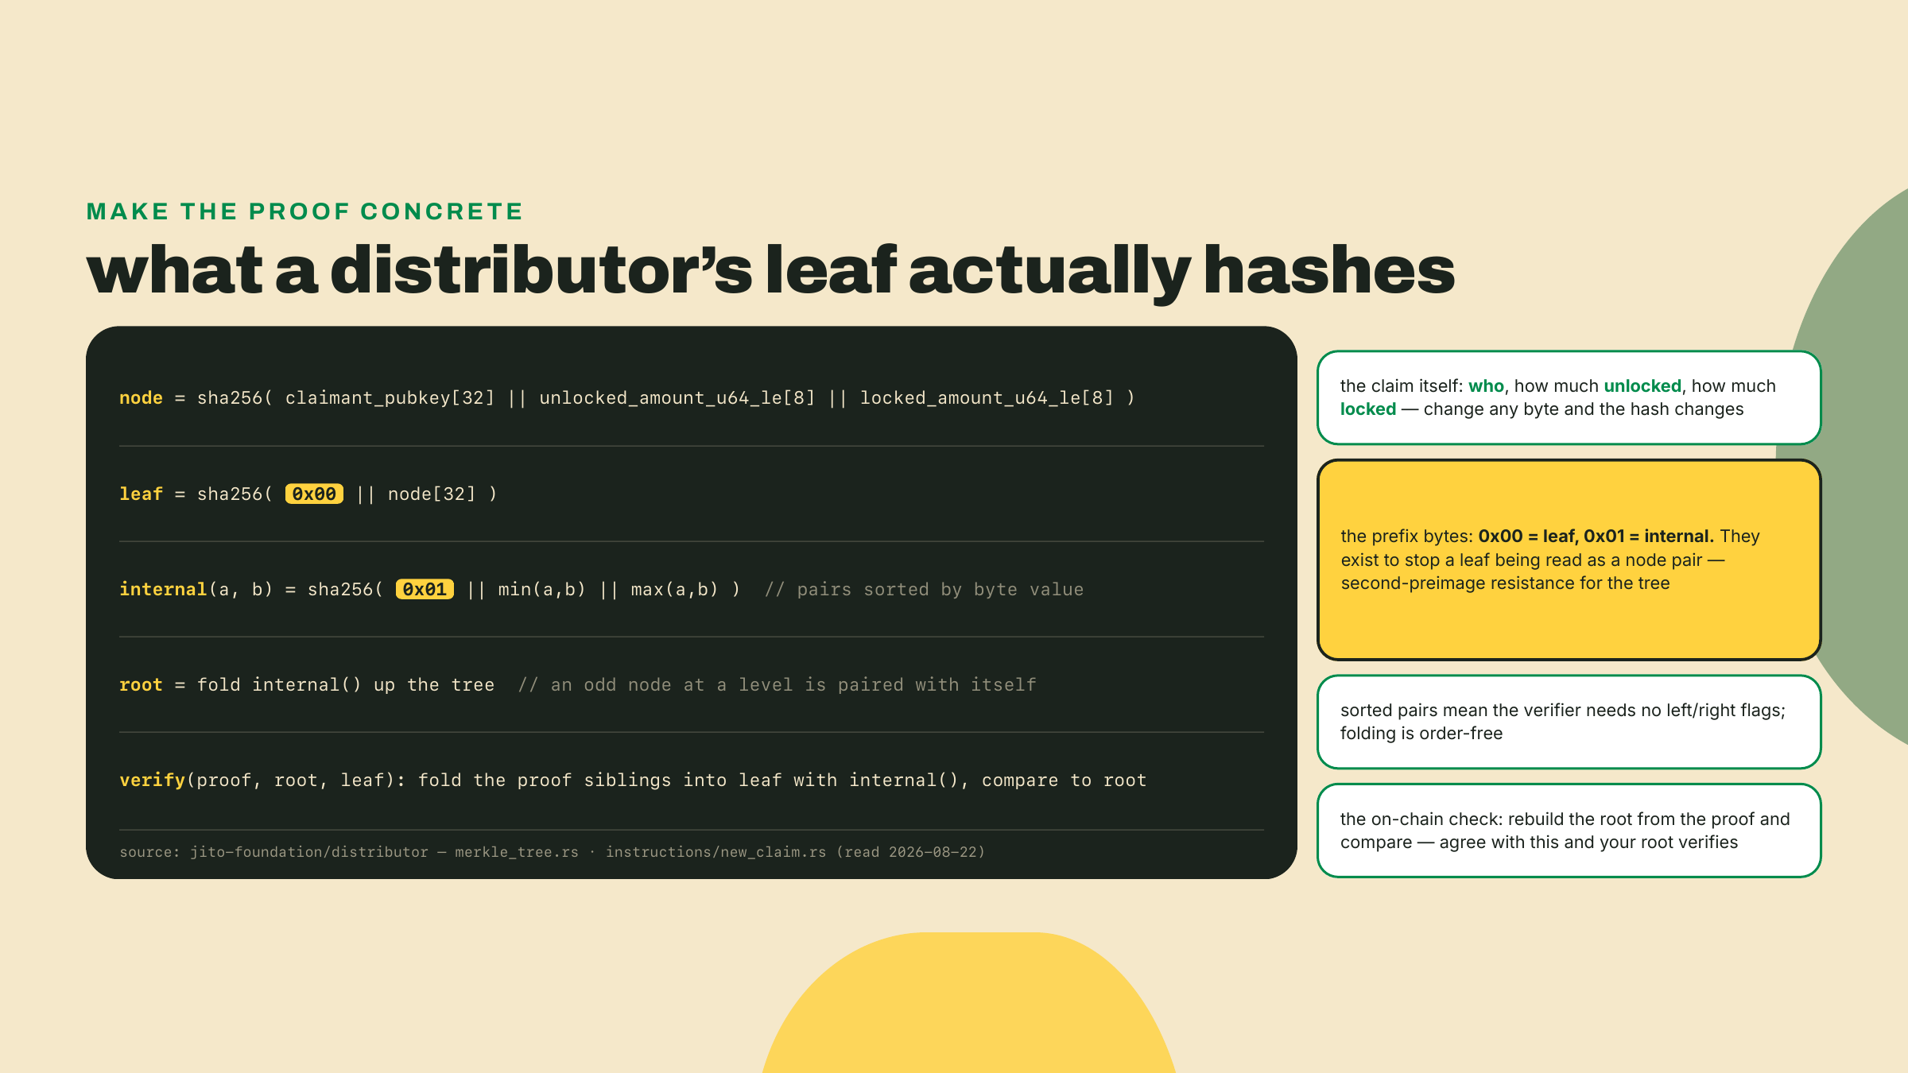1908x1073 pixels.
Task: Click the green word 'who' in claim card
Action: 1486,386
